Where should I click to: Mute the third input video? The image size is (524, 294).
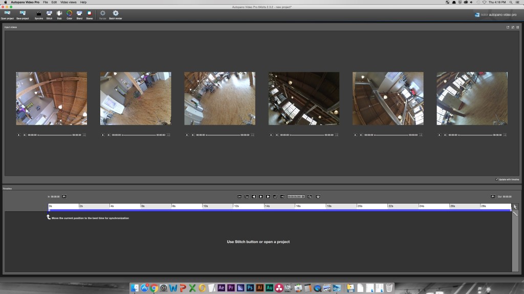193,135
